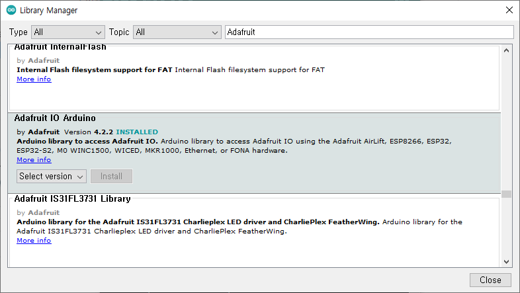Click the scrollbar down arrow
Screen dimensions: 520x293
click(x=506, y=262)
